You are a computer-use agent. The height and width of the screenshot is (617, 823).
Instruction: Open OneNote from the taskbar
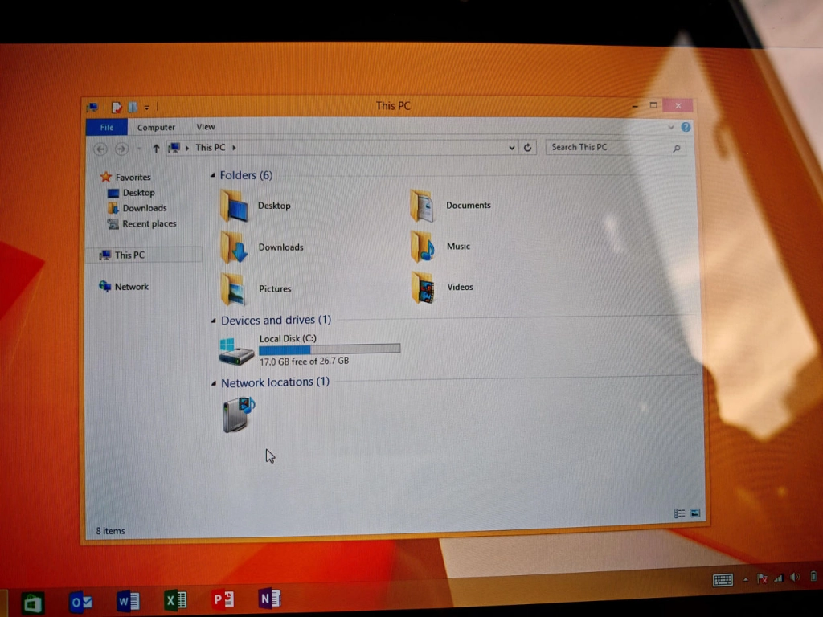coord(270,598)
